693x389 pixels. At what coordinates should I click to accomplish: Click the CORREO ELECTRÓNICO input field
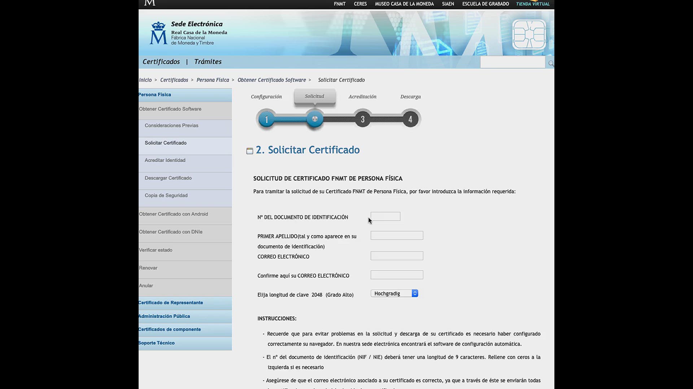coord(397,256)
